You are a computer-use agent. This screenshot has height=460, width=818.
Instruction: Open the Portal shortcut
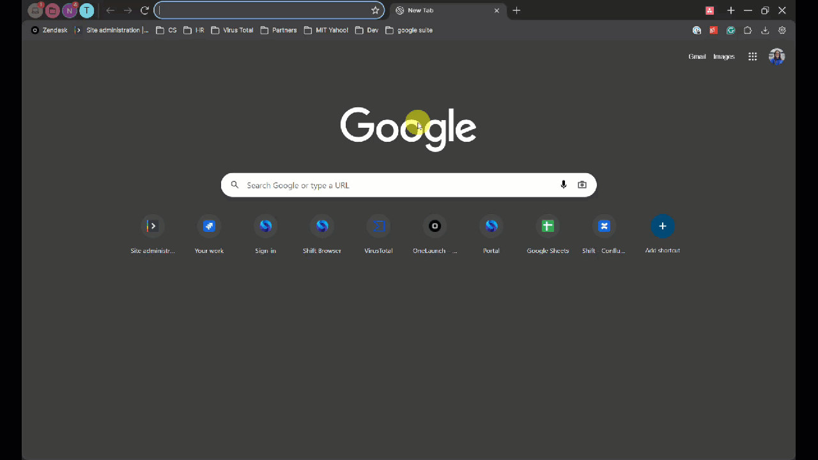point(491,234)
